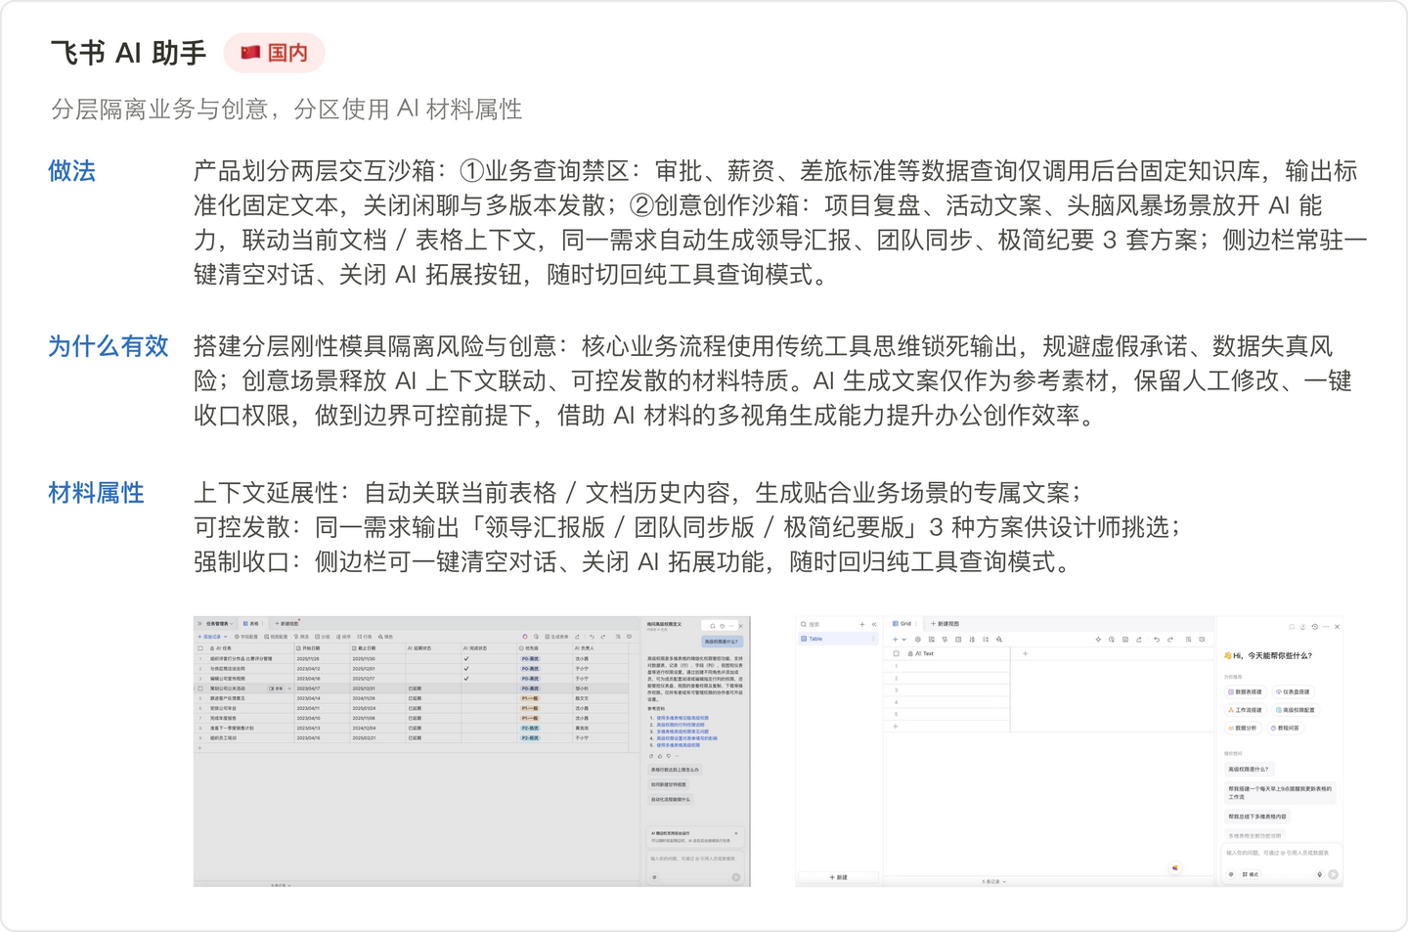Select Table item in Grid screenshot sidebar
This screenshot has height=932, width=1408.
838,639
